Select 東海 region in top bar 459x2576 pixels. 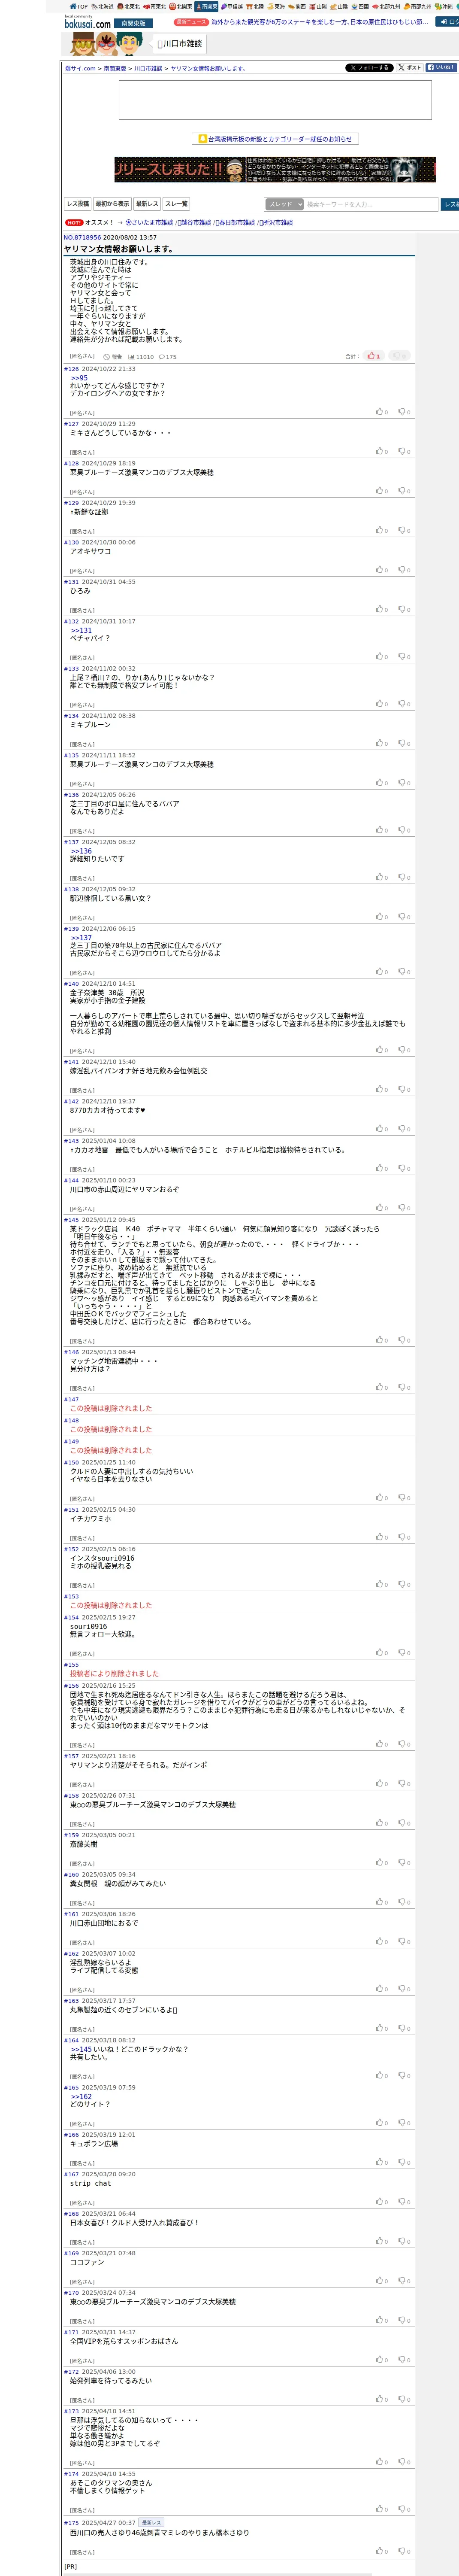click(x=276, y=6)
